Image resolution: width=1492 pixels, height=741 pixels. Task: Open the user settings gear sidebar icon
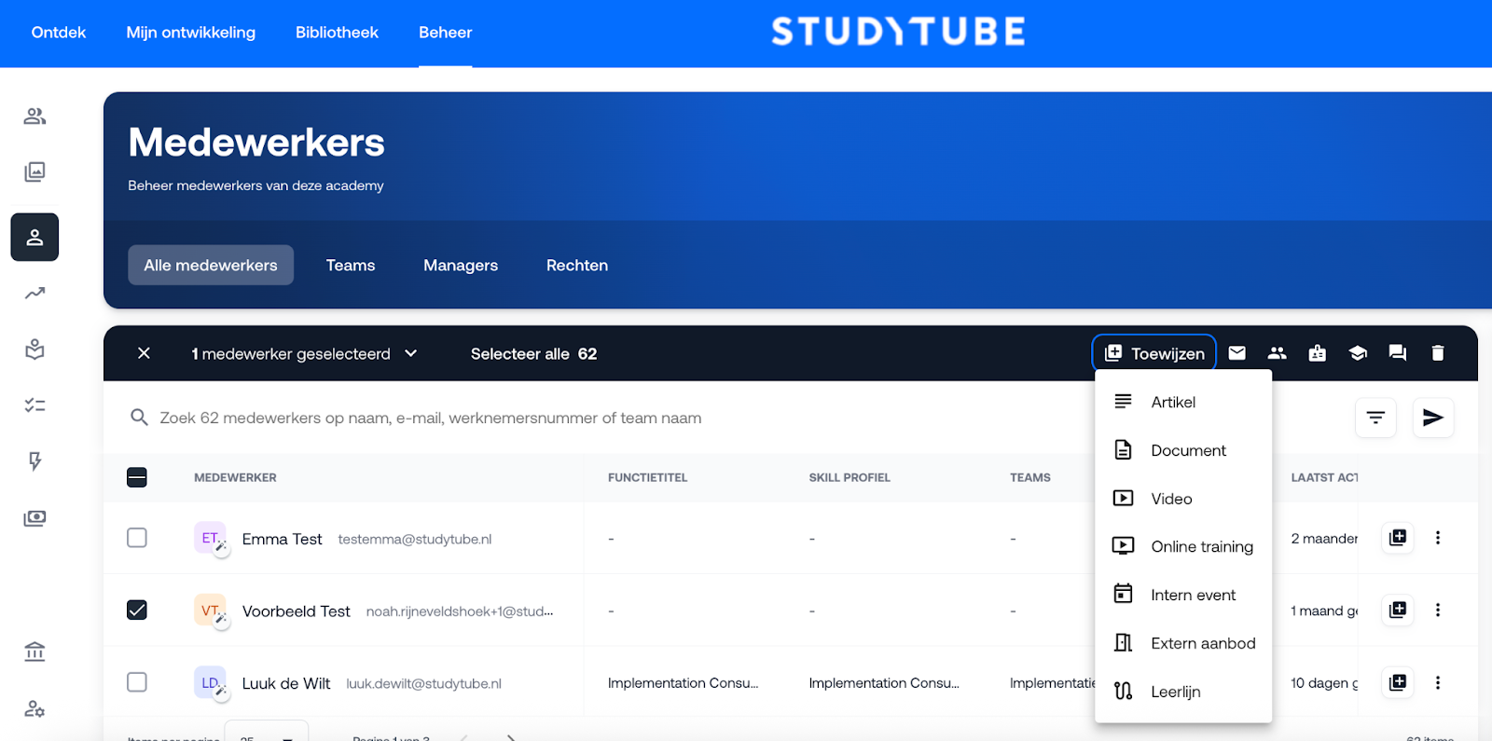35,708
